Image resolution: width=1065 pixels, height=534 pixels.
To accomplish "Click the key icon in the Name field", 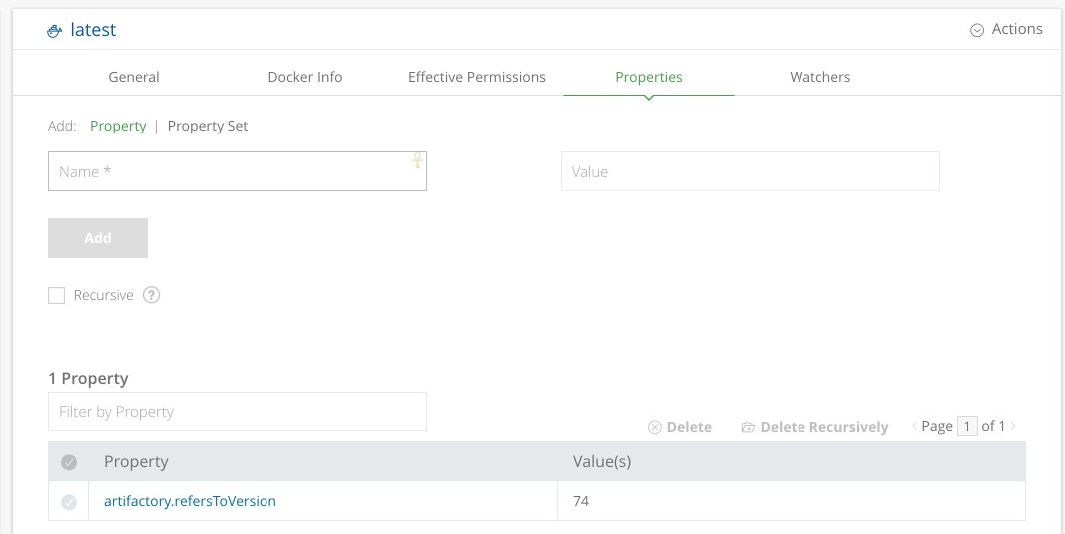I will (418, 161).
